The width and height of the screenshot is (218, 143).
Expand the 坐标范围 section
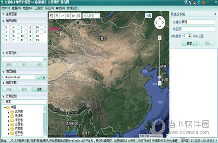[3, 14]
